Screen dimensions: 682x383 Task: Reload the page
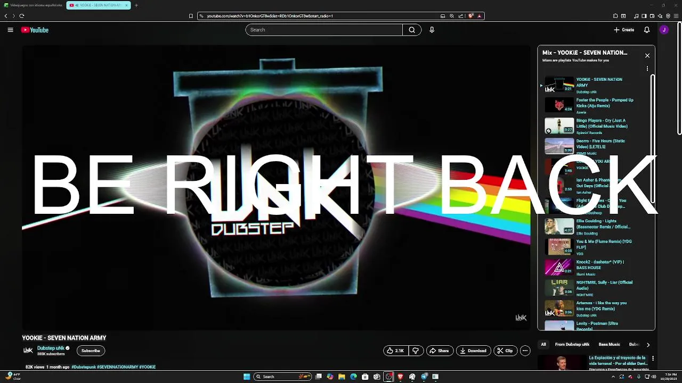coord(21,16)
